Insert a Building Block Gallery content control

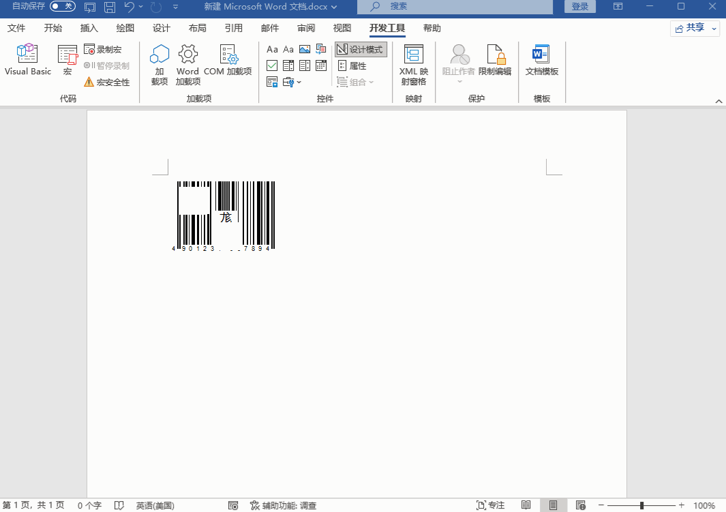[x=321, y=49]
